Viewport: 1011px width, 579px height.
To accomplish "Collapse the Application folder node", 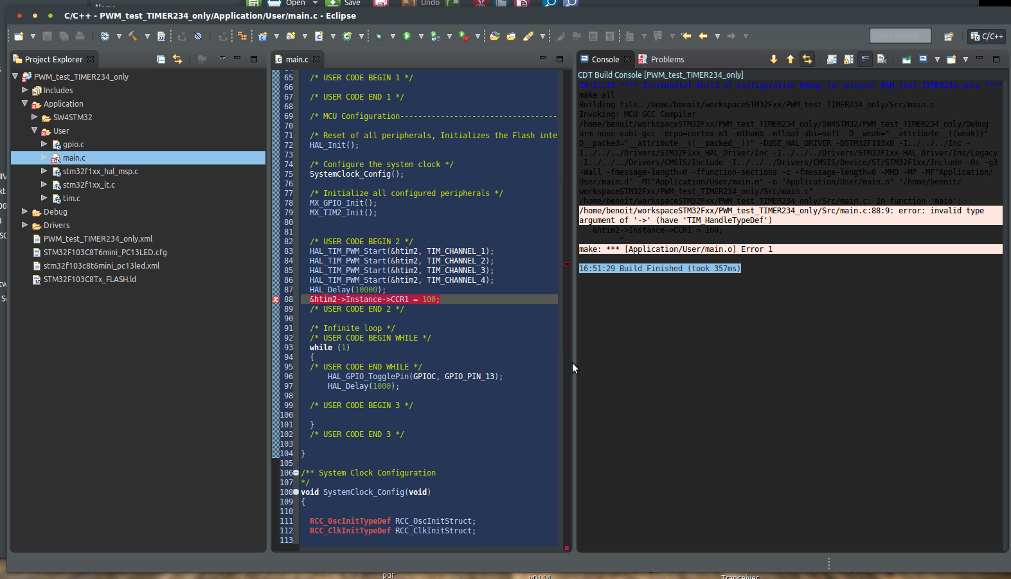I will [25, 103].
